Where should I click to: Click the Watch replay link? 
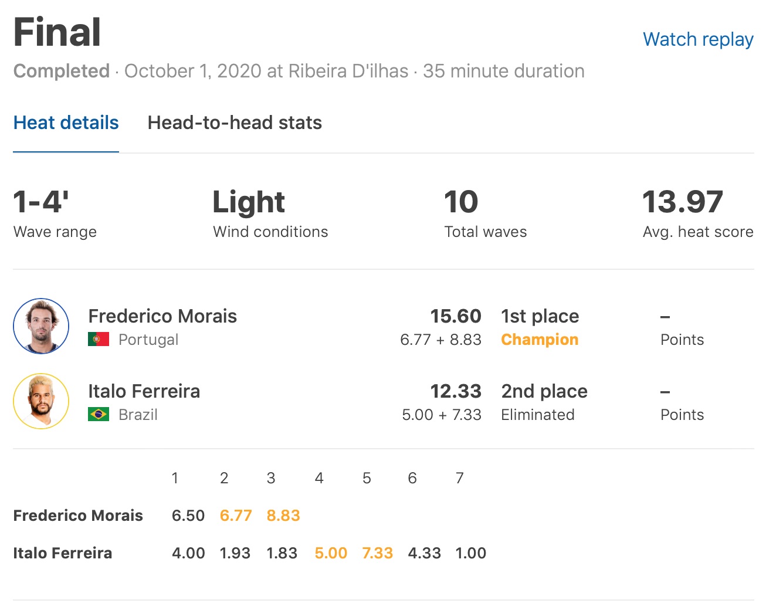click(x=697, y=39)
